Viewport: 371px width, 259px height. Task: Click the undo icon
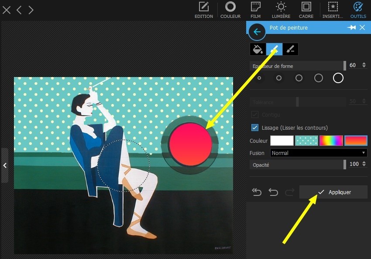(273, 192)
